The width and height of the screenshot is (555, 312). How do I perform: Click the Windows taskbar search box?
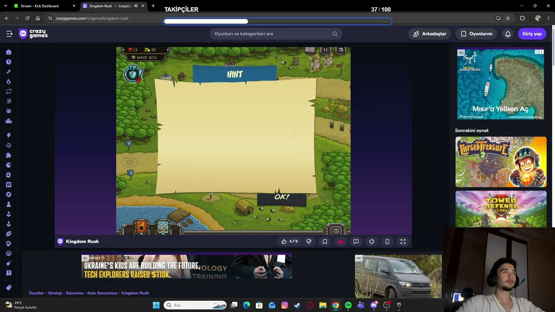196,305
